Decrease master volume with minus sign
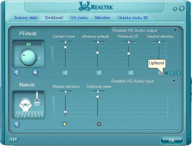 (17, 58)
